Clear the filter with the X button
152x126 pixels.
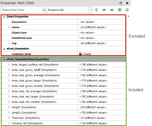click(44, 10)
